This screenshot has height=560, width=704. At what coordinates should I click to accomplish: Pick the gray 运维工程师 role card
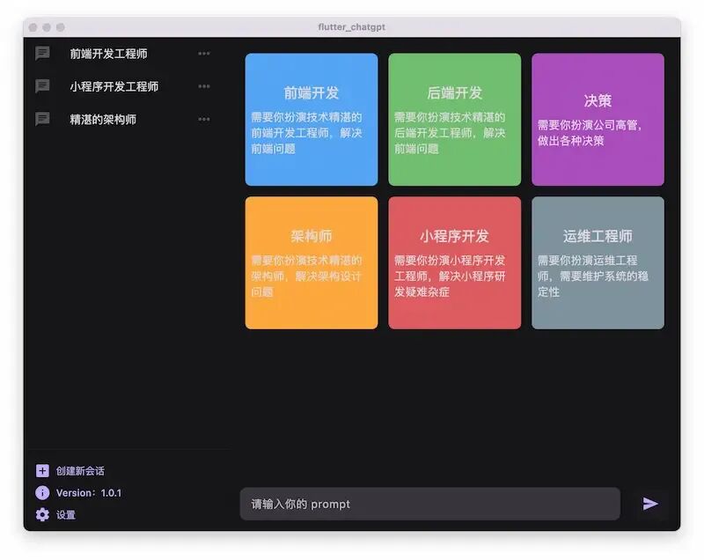(x=598, y=262)
